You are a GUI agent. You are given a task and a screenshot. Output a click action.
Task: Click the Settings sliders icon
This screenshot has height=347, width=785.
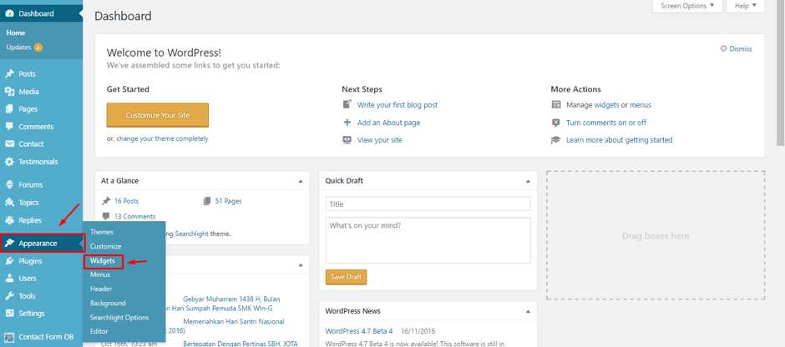9,314
